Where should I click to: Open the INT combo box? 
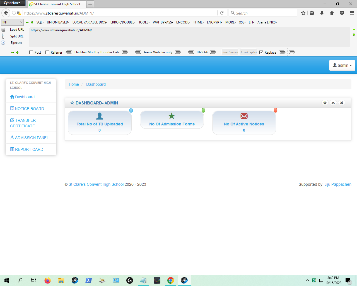click(x=12, y=22)
